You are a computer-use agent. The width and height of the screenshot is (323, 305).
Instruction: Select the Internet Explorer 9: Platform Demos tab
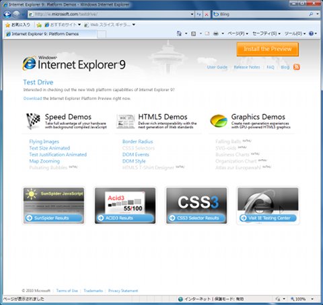pos(50,34)
